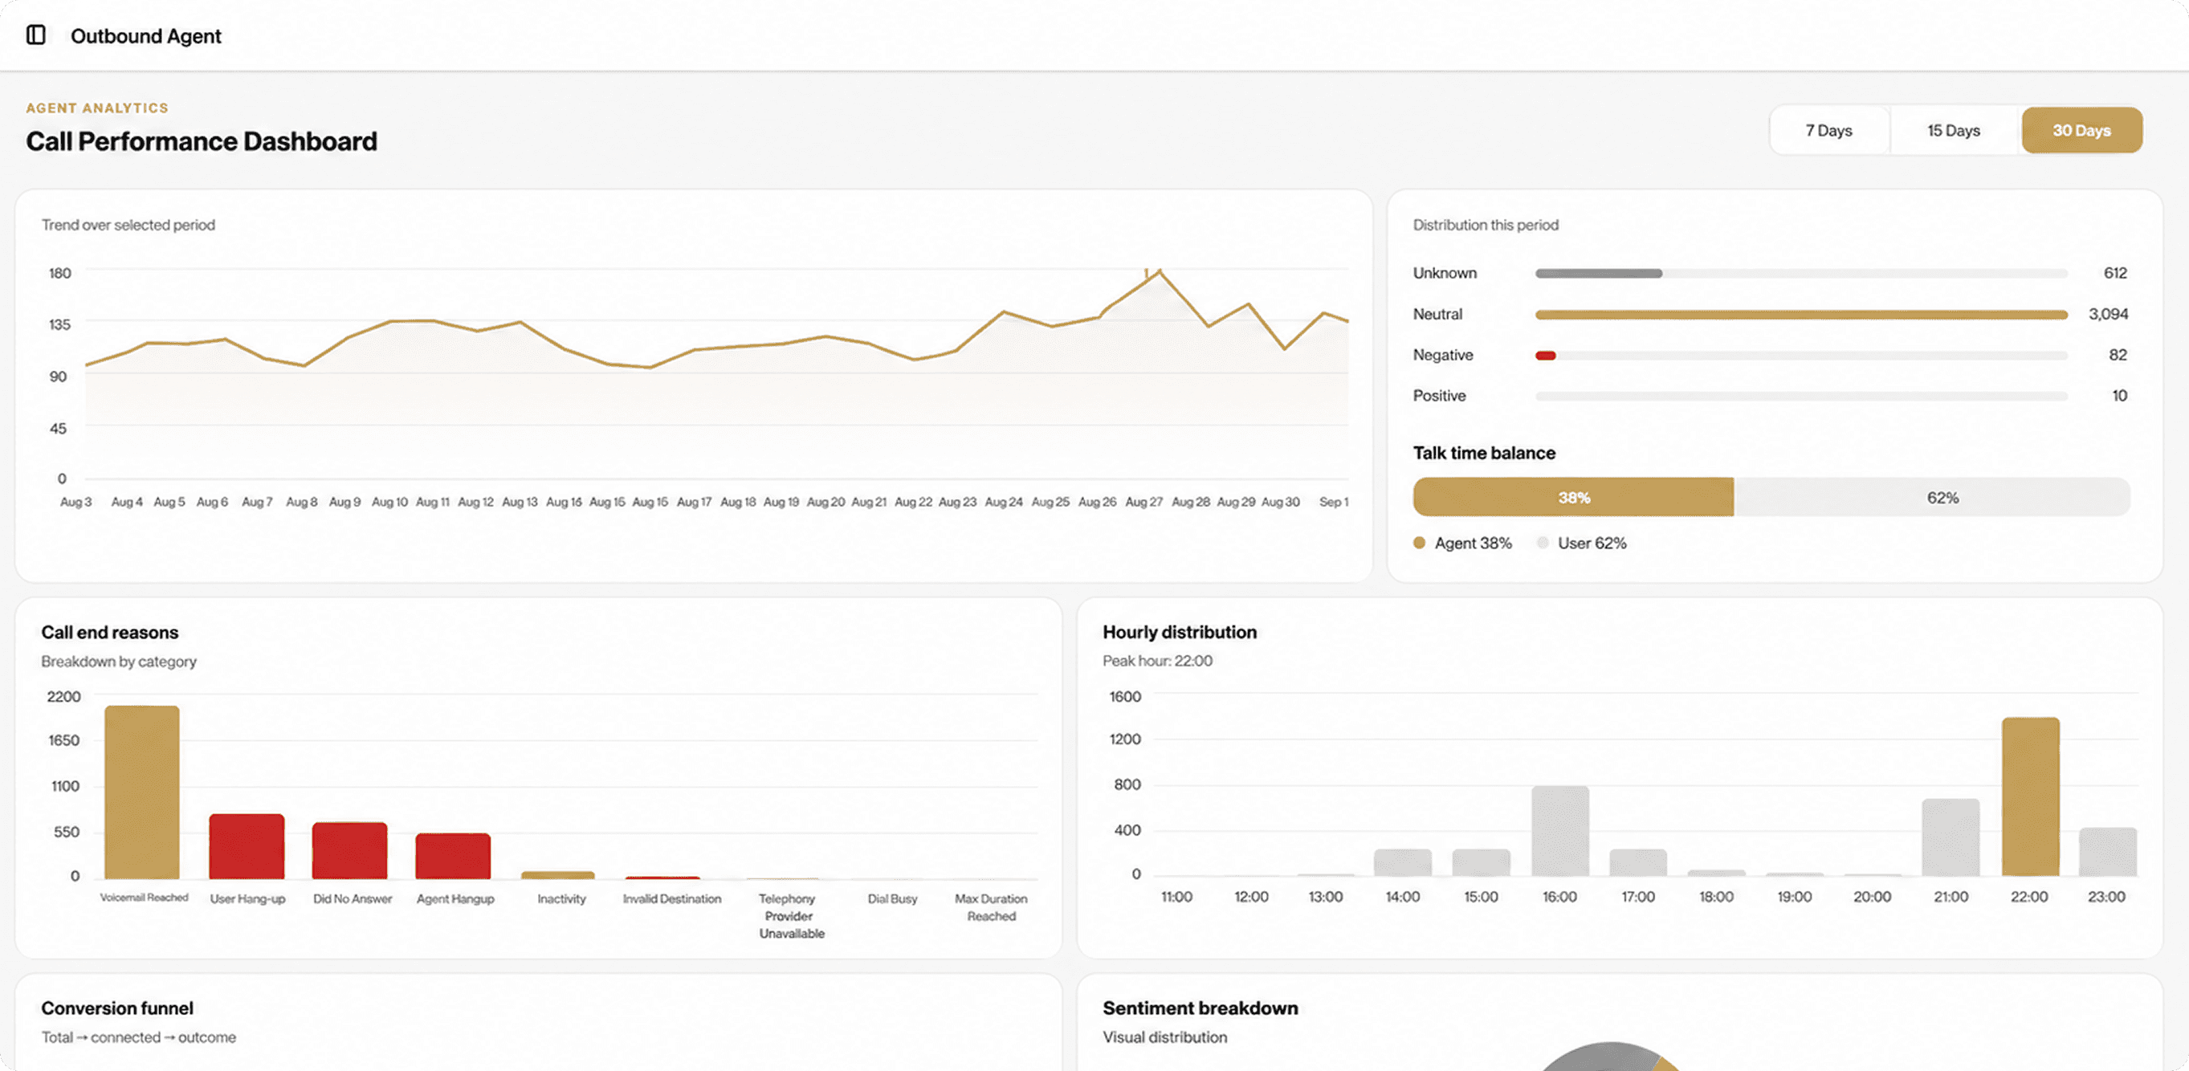The image size is (2189, 1071).
Task: Click the Aug 10 axis label
Action: coord(389,502)
